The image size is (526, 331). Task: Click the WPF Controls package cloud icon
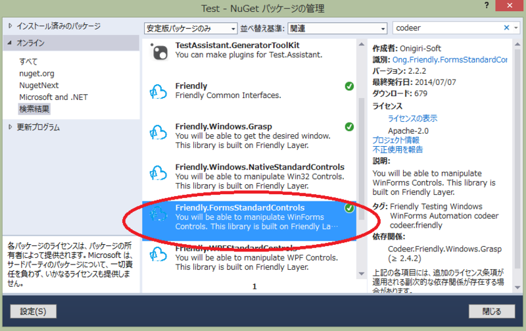(x=158, y=254)
